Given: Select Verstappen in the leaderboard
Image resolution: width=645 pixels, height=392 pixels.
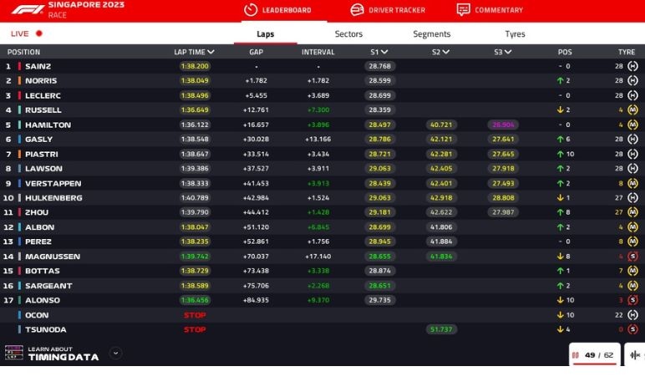Looking at the screenshot, I should click(x=53, y=183).
